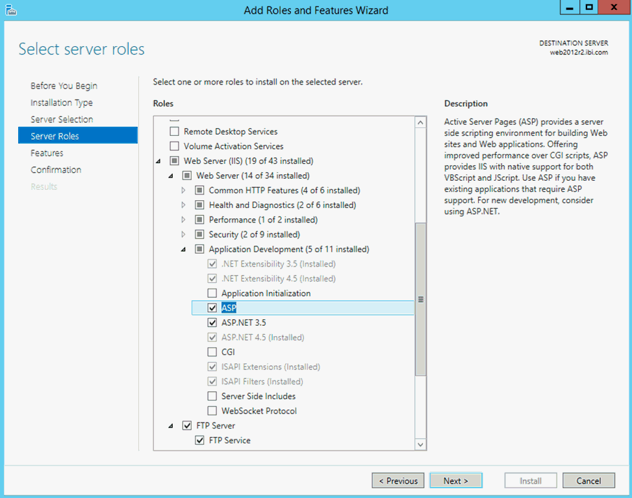Enable Server Side Includes checkbox
The width and height of the screenshot is (632, 498).
click(212, 396)
